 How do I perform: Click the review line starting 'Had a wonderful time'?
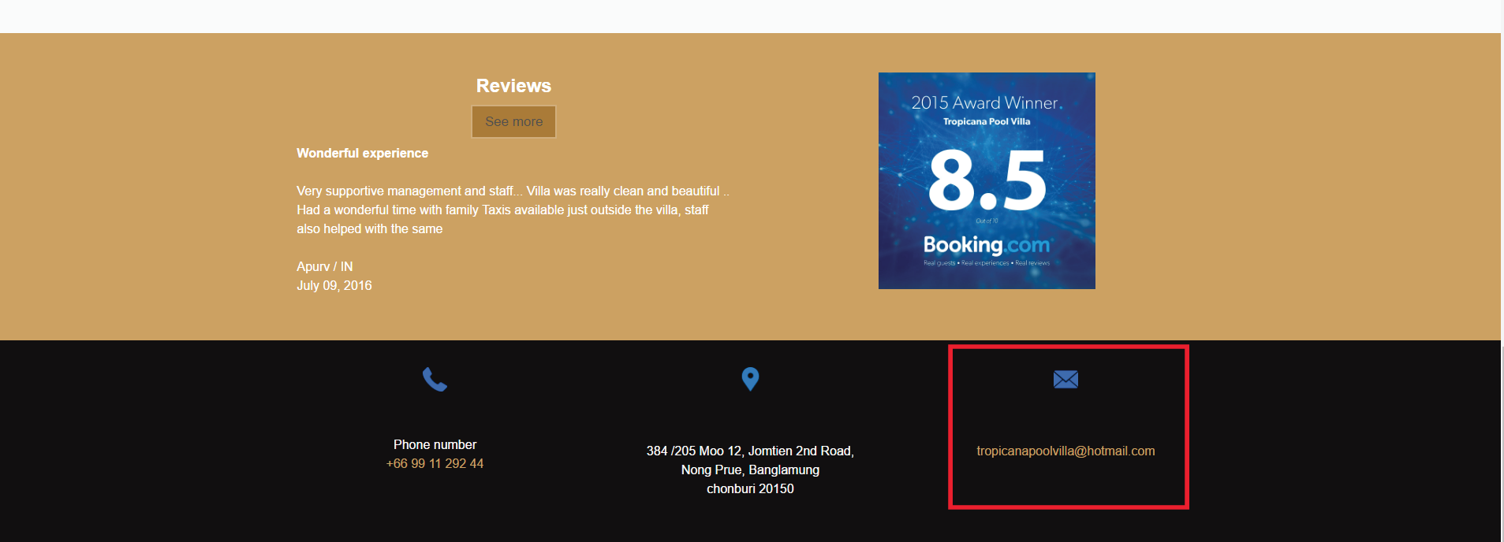click(x=502, y=210)
